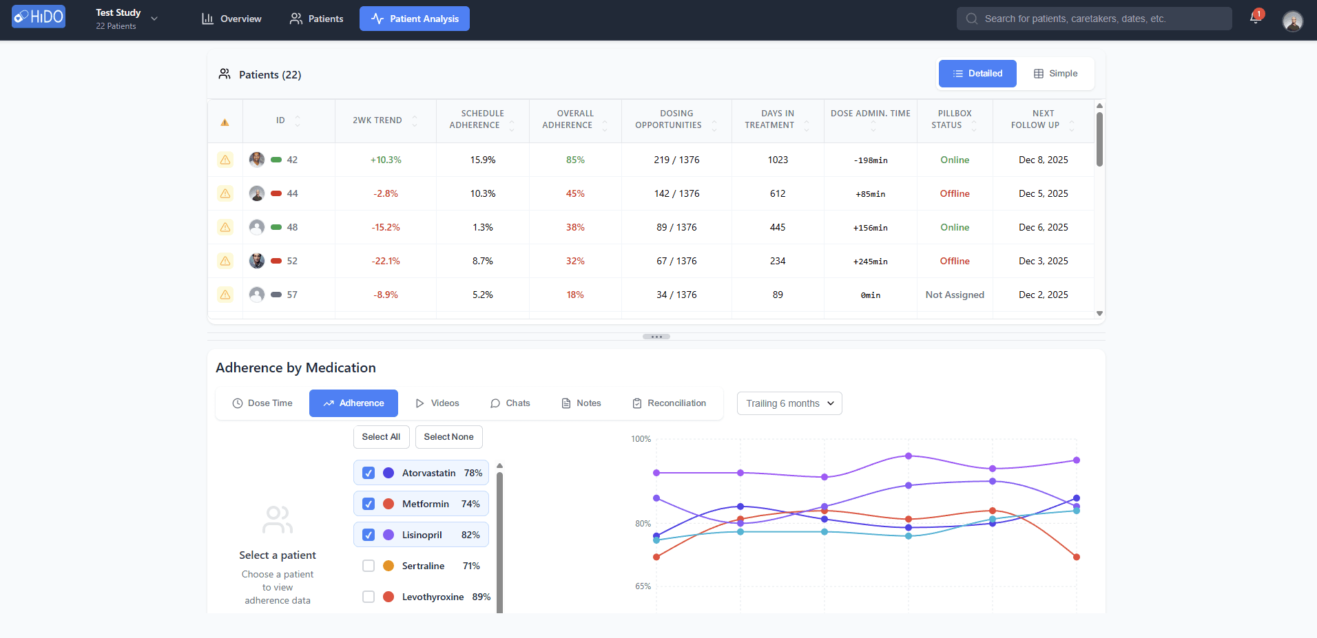Switch to the Adherence tab
This screenshot has height=638, width=1317.
pyautogui.click(x=353, y=403)
